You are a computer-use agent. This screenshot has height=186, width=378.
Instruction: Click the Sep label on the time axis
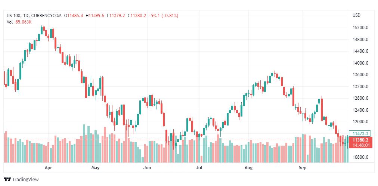click(303, 168)
